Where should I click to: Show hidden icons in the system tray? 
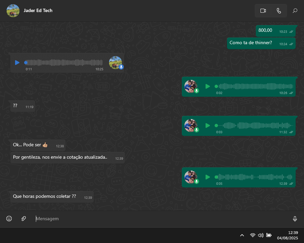(x=242, y=235)
